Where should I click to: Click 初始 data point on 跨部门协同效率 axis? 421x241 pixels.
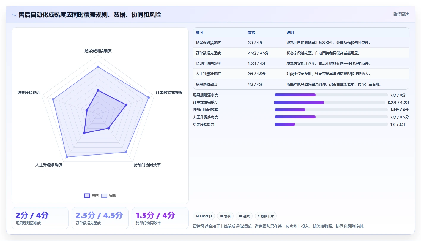click(x=108, y=128)
